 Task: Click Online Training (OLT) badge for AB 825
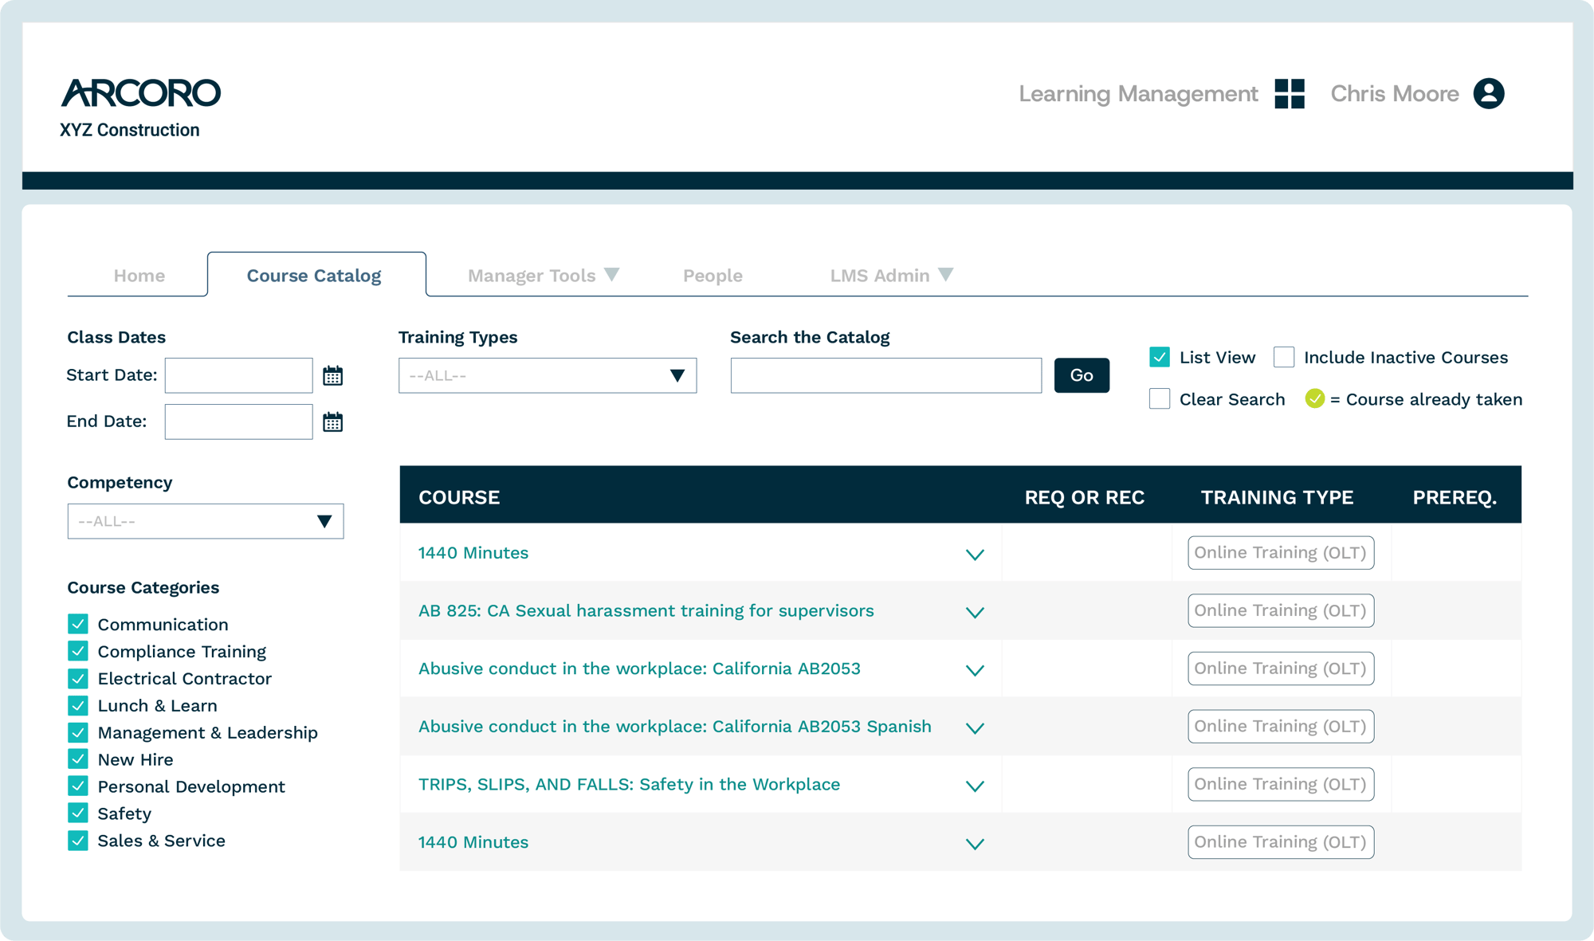tap(1281, 611)
